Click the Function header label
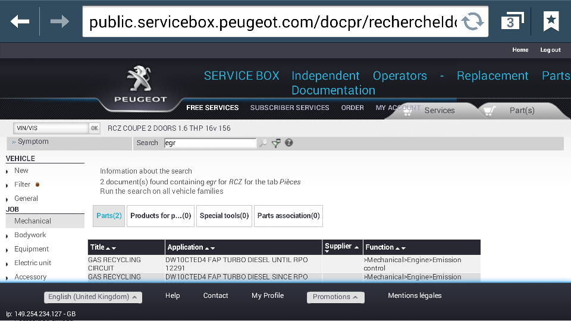Image resolution: width=571 pixels, height=321 pixels. (x=379, y=247)
